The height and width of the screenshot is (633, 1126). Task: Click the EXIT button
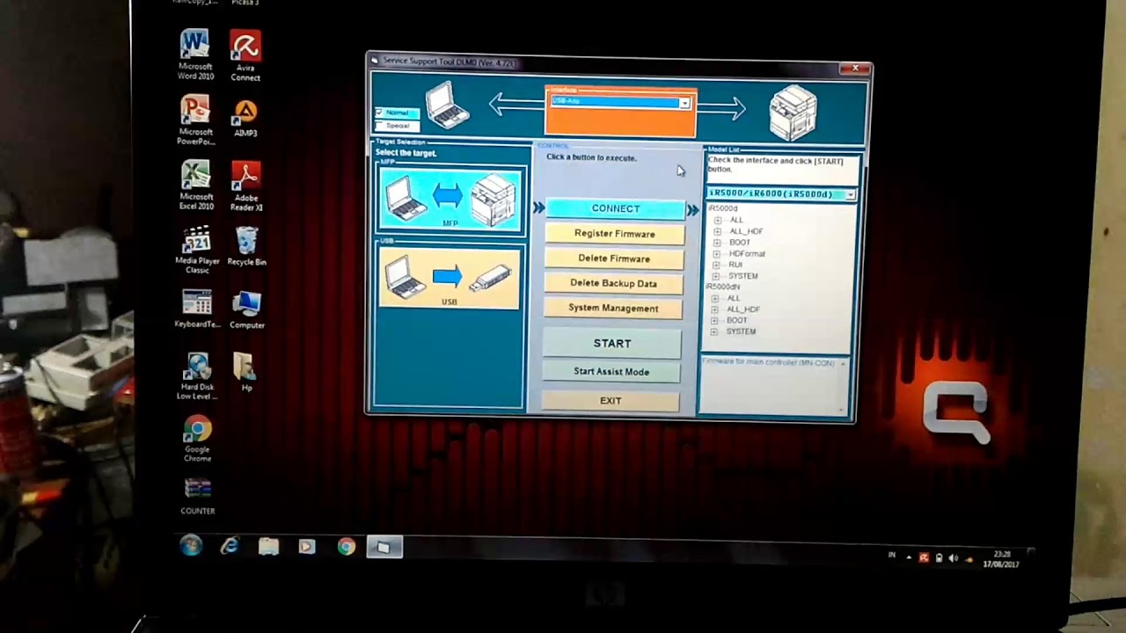coord(611,401)
